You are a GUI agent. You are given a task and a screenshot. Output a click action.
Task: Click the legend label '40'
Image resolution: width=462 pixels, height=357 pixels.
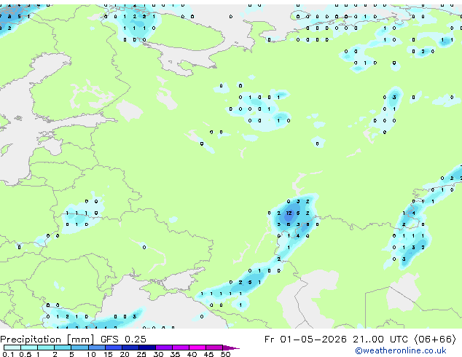(192, 354)
